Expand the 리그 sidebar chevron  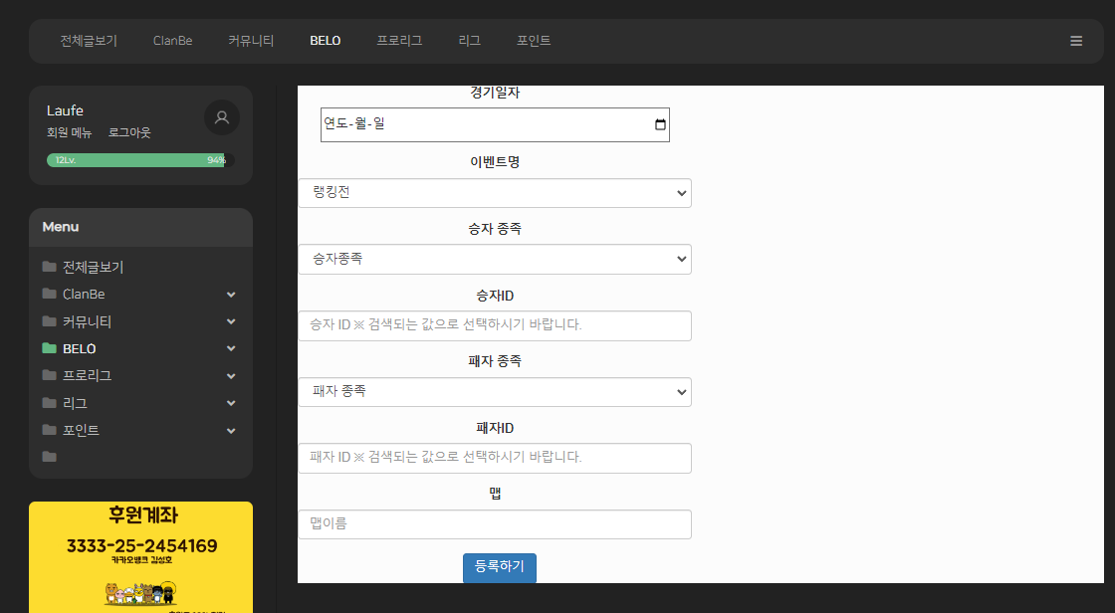[x=231, y=403]
